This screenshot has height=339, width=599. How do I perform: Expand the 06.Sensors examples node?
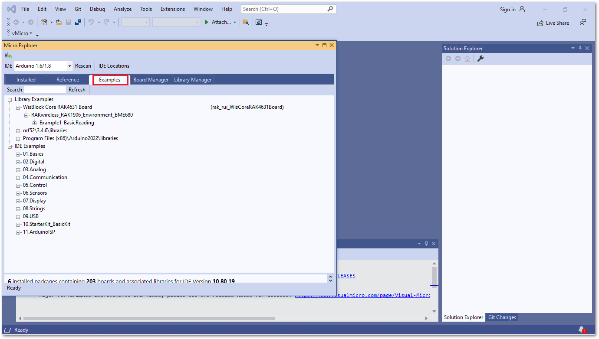pos(18,193)
